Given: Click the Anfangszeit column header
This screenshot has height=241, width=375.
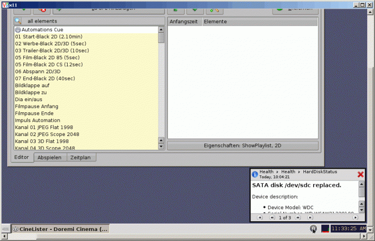Looking at the screenshot, I should click(x=184, y=22).
